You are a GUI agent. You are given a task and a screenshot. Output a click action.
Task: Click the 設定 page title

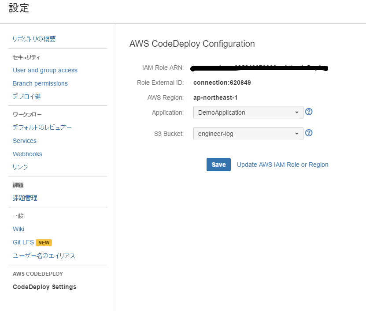(x=19, y=8)
